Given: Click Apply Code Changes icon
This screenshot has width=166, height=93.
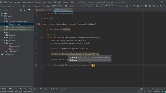Looking at the screenshot, I should point(123,6).
